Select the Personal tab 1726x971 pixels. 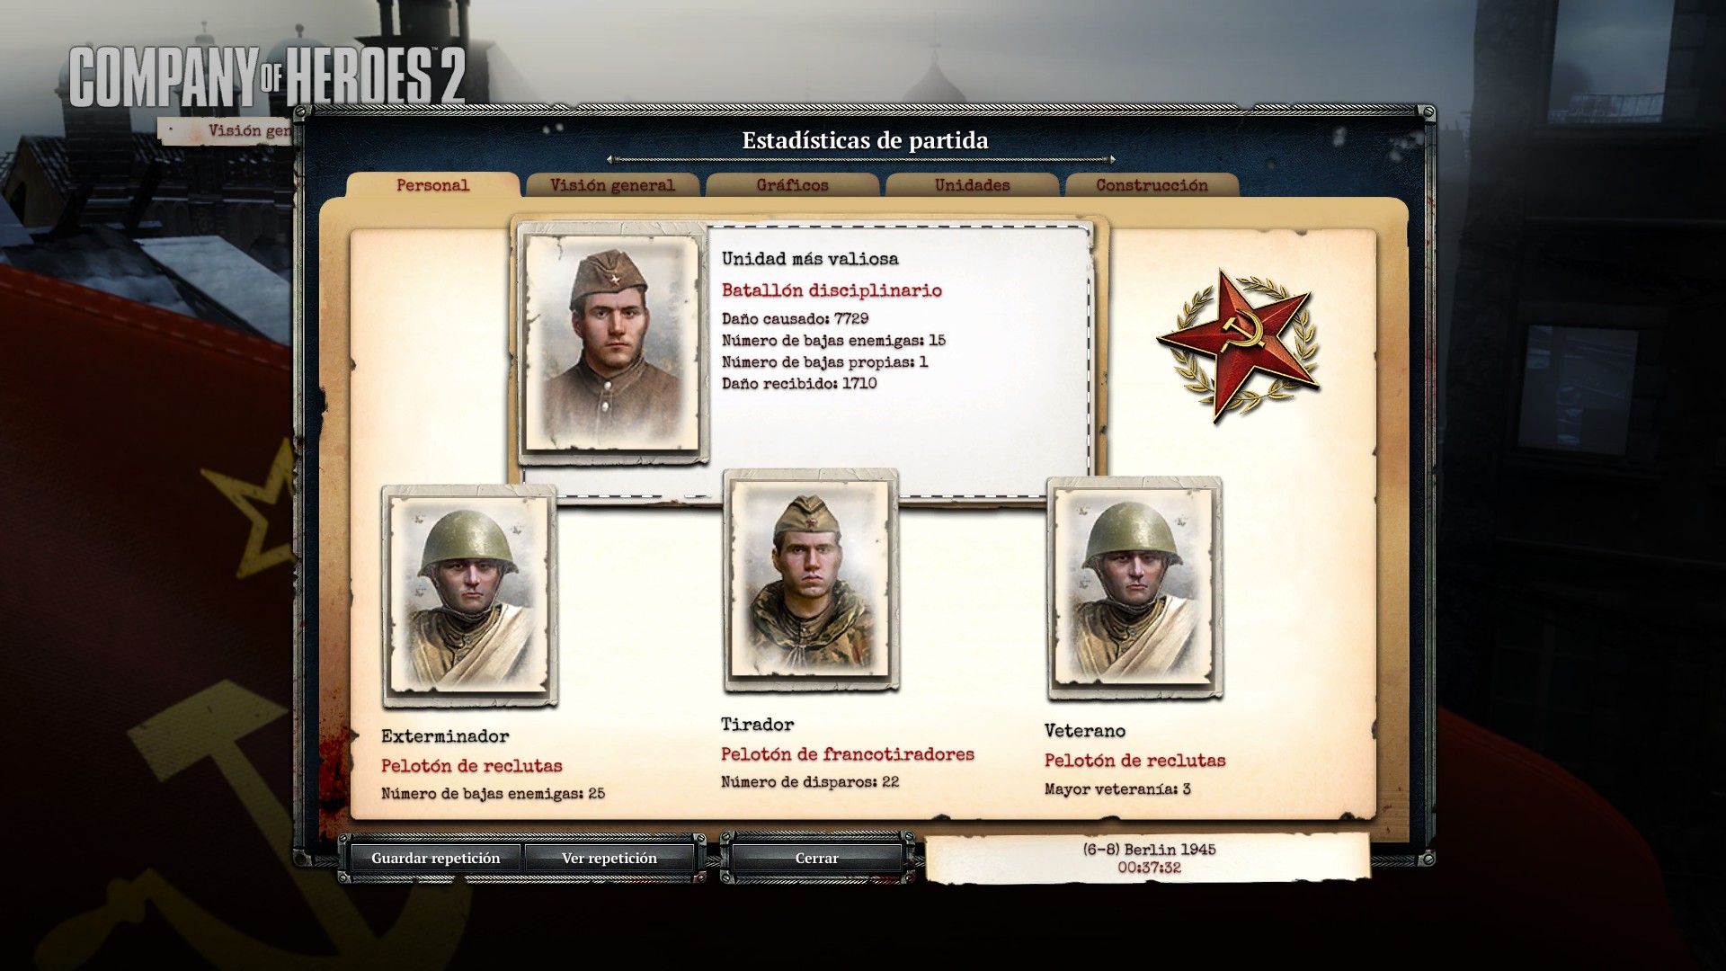click(x=432, y=185)
